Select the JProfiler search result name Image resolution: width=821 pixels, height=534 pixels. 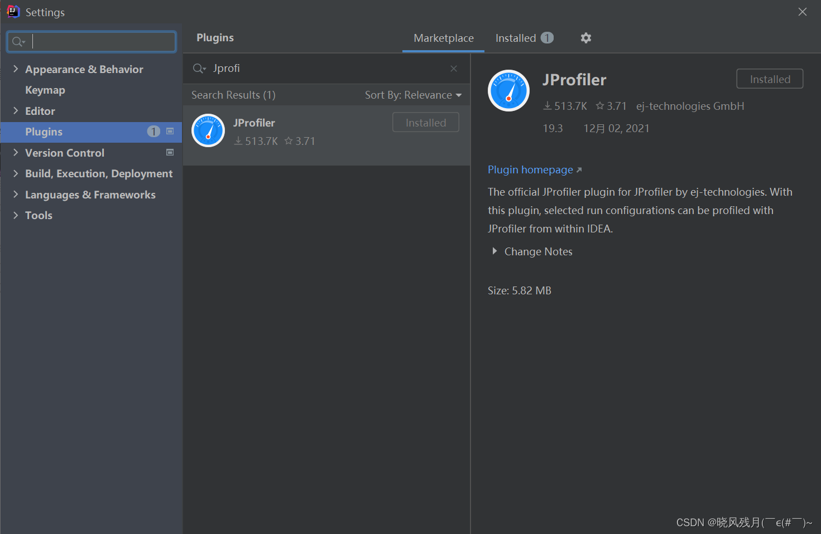[x=254, y=123]
